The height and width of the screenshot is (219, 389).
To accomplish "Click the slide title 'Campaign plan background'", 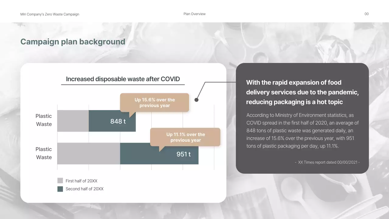I will coord(73,42).
